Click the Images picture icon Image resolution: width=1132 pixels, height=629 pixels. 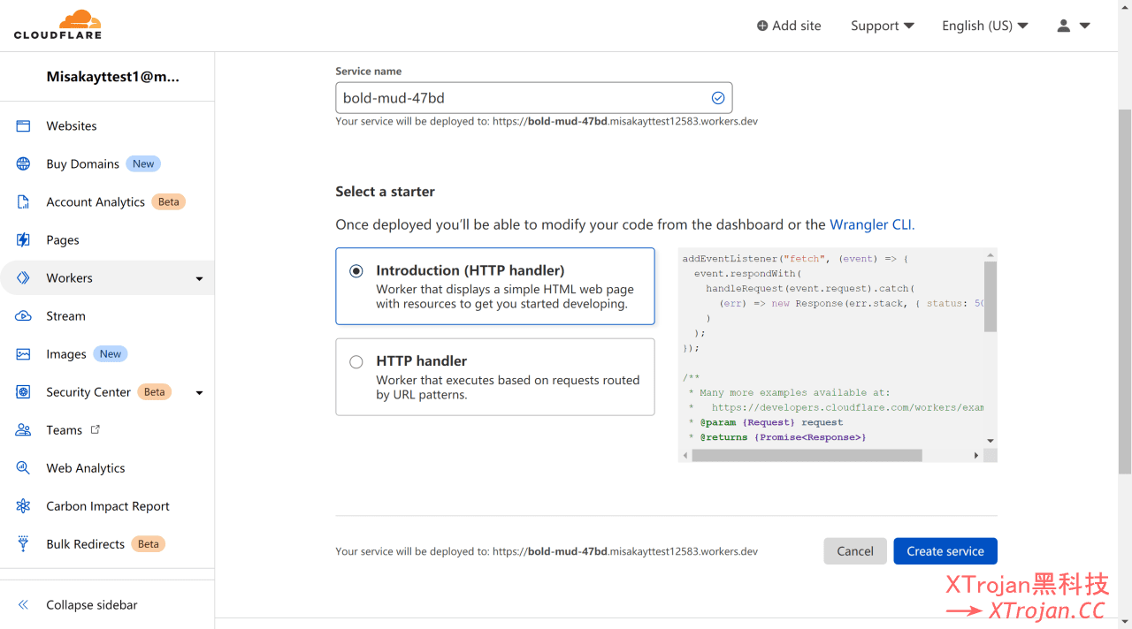pos(24,354)
